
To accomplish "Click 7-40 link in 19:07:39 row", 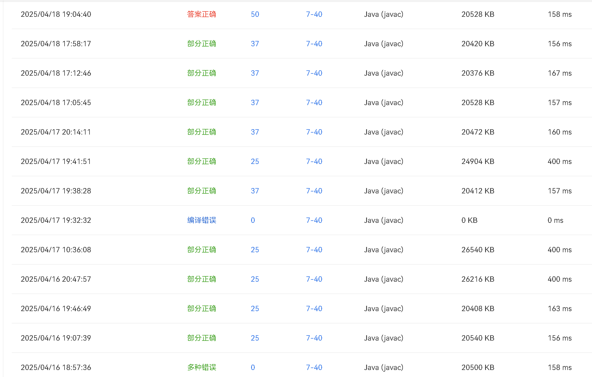I will click(x=314, y=338).
